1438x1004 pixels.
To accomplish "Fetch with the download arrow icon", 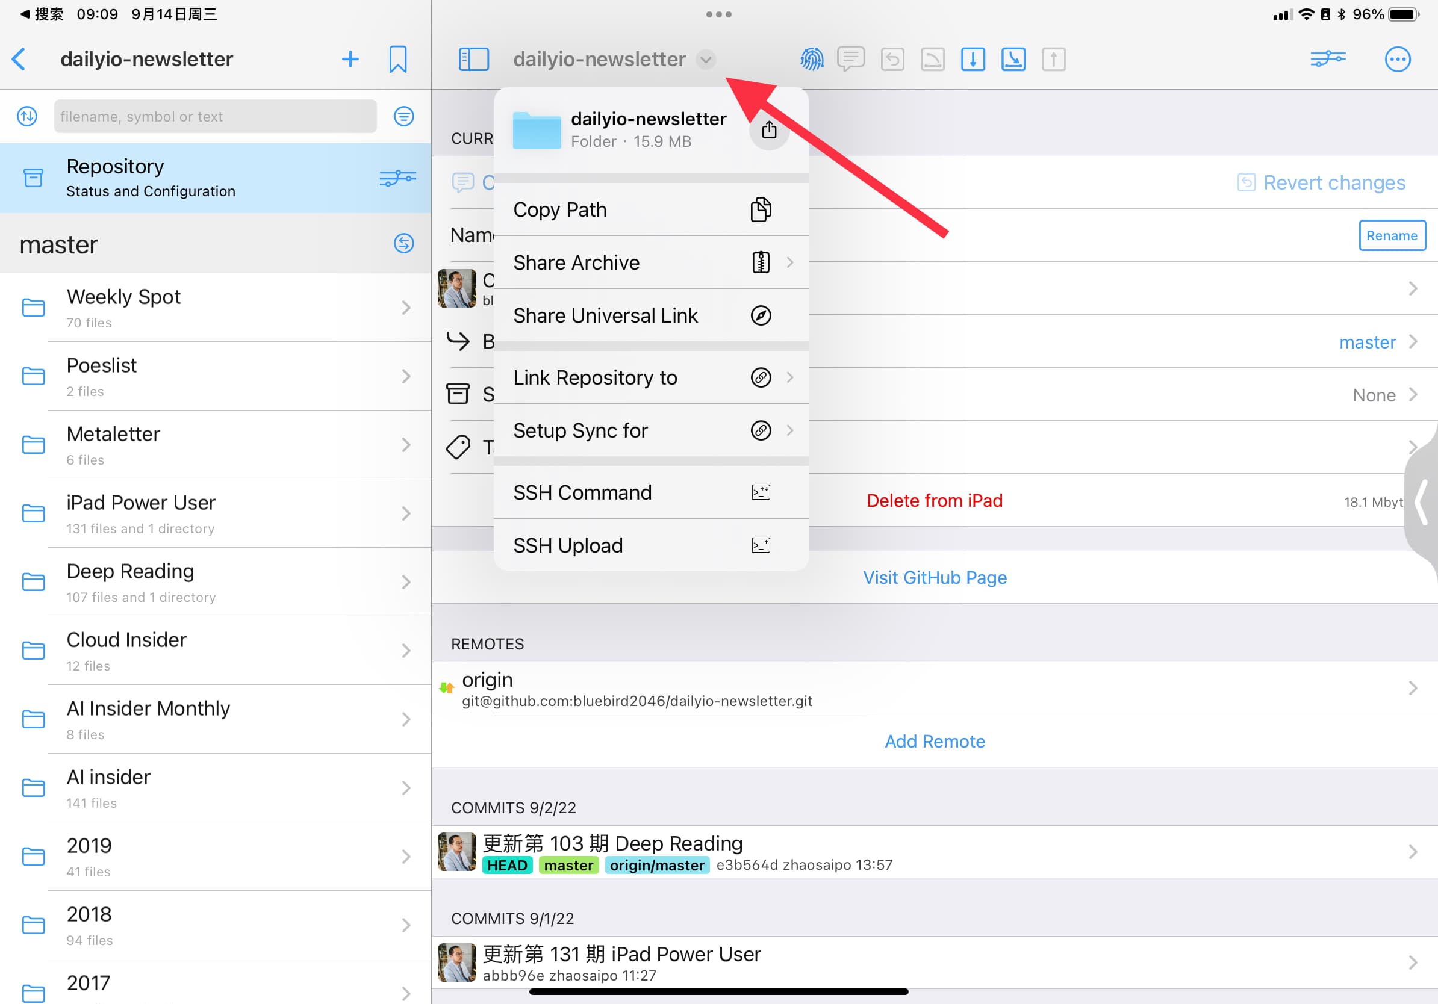I will point(973,60).
